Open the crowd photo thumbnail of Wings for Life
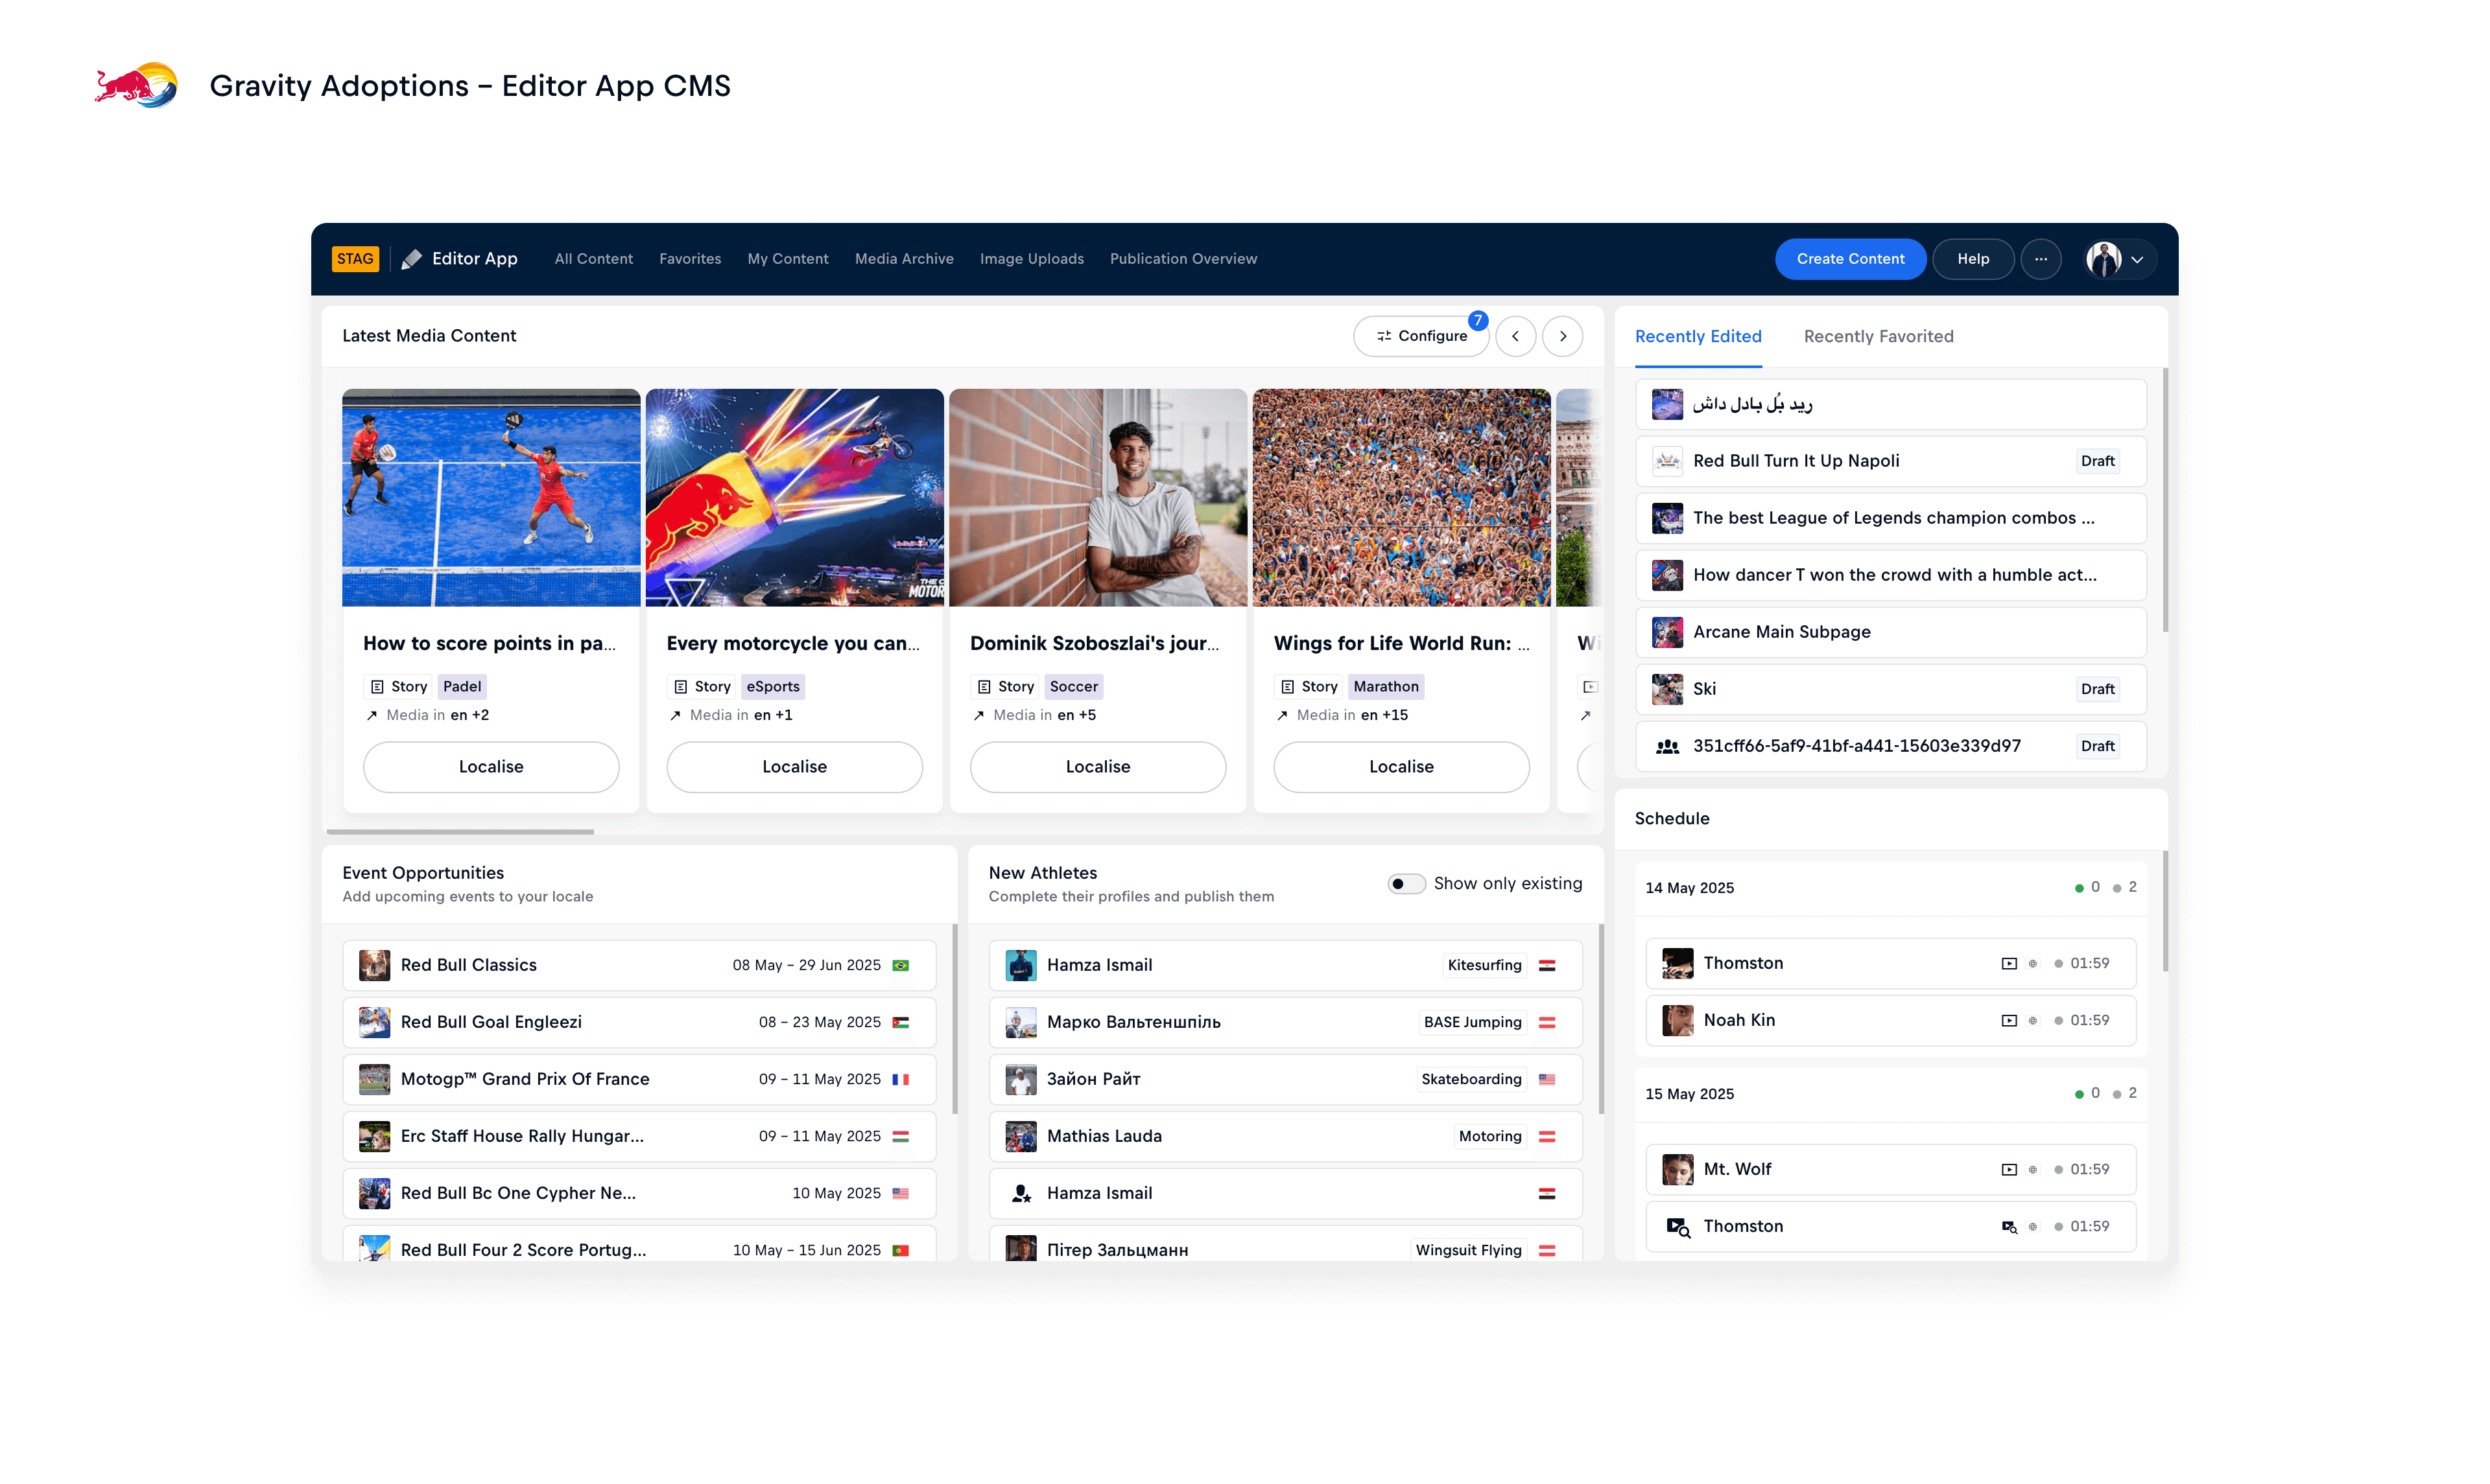This screenshot has width=2490, height=1484. tap(1401, 498)
